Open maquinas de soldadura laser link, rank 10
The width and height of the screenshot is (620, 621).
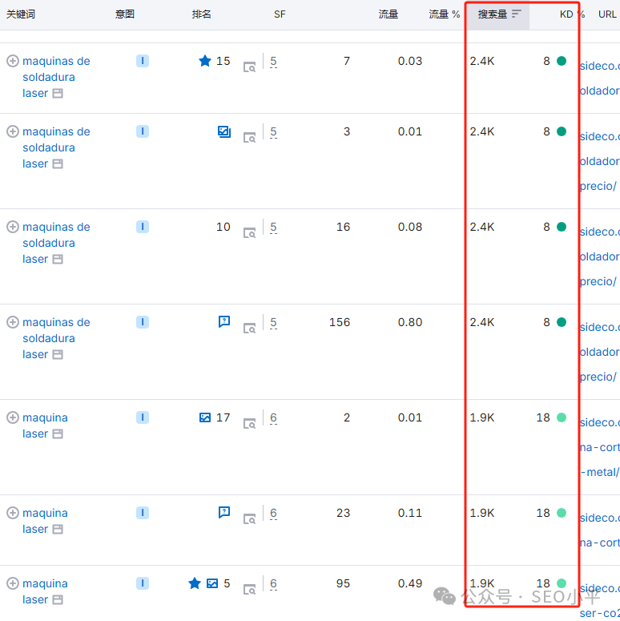pos(56,243)
